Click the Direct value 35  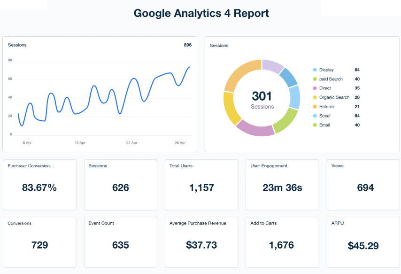(x=357, y=88)
